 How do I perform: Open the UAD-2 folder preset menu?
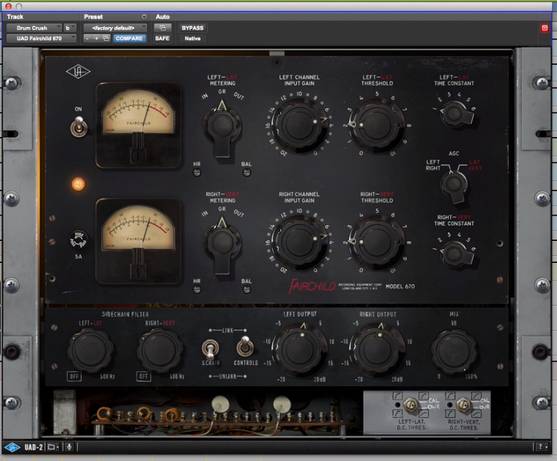[x=53, y=447]
